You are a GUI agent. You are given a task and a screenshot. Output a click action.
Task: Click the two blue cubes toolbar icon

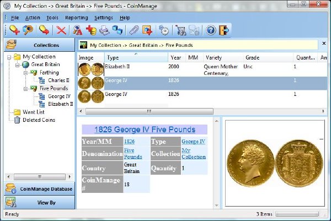pyautogui.click(x=118, y=30)
